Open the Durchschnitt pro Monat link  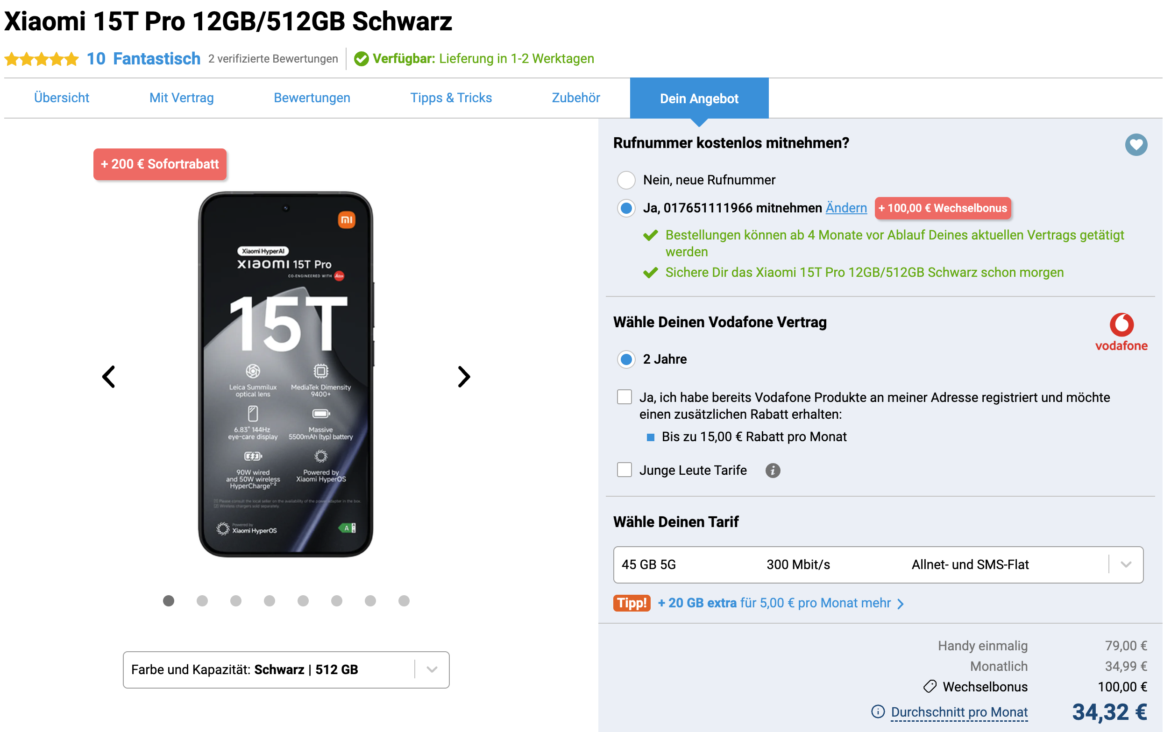[958, 712]
